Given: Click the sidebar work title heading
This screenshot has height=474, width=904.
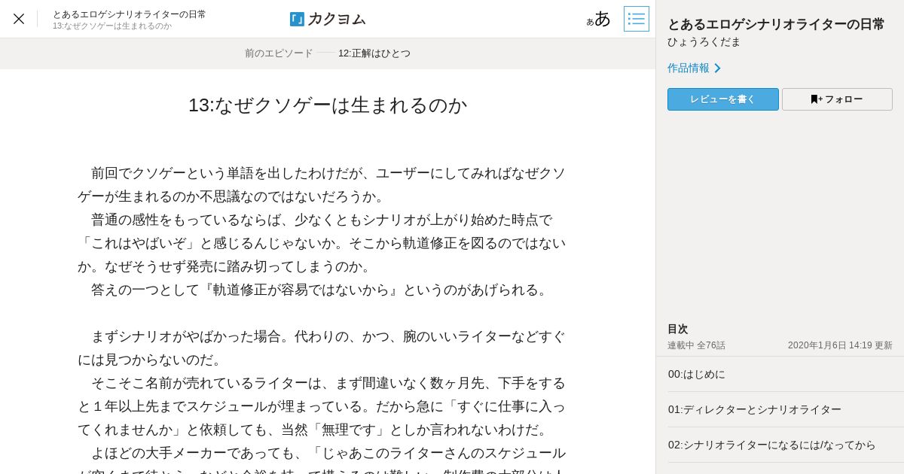Looking at the screenshot, I should click(x=776, y=24).
